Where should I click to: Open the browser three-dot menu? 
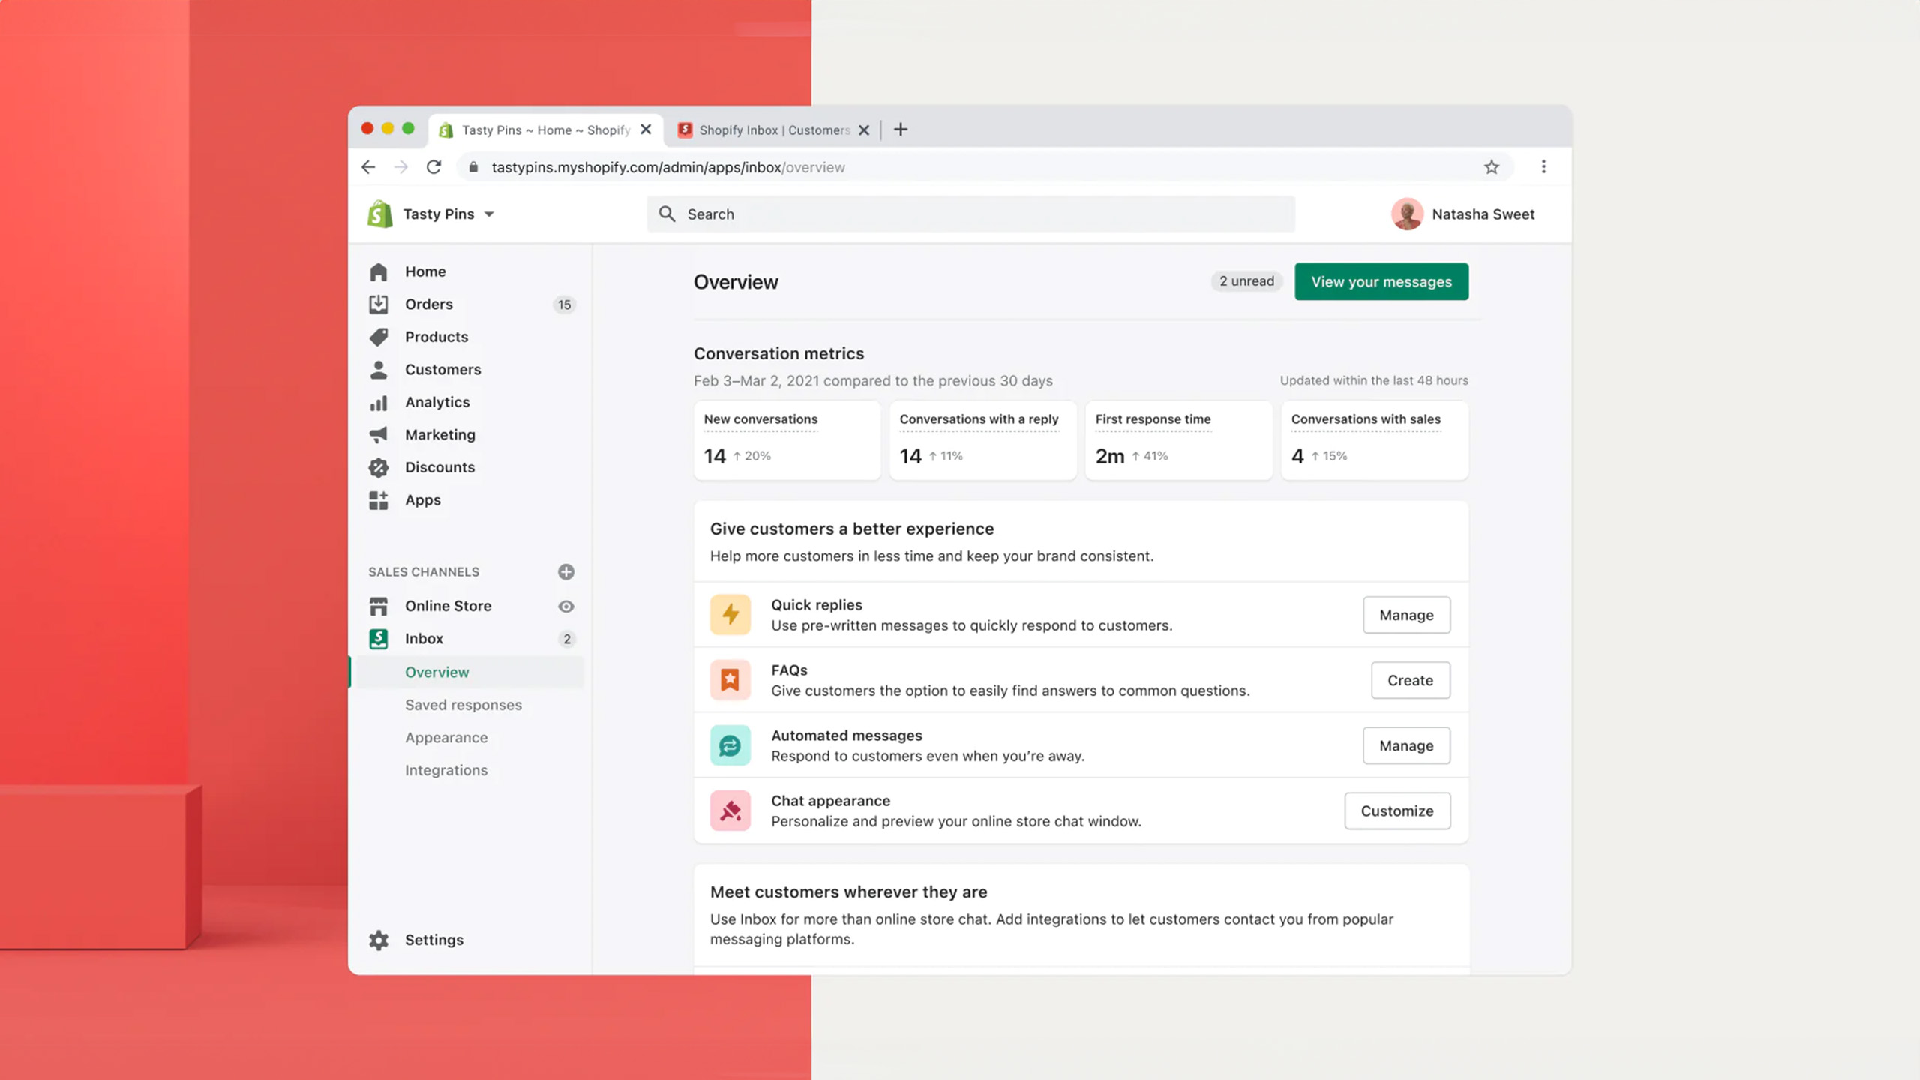pos(1543,167)
